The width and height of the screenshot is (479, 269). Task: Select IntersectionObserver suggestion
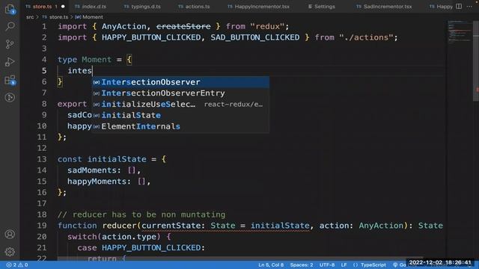point(180,82)
